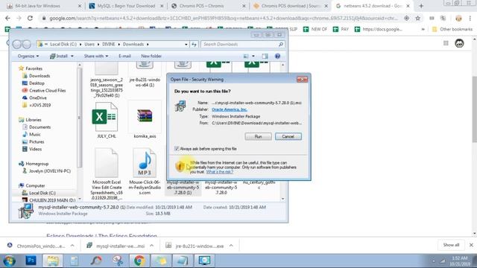Click the security shield warning icon
Screen dimensions: 477x268
tap(180, 166)
